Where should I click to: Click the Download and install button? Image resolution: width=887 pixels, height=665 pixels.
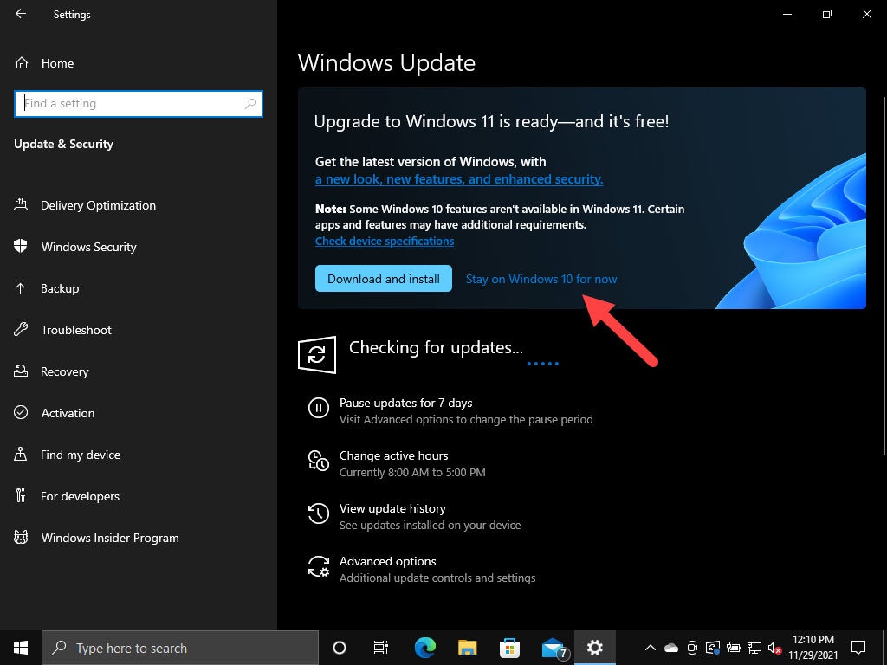coord(383,278)
